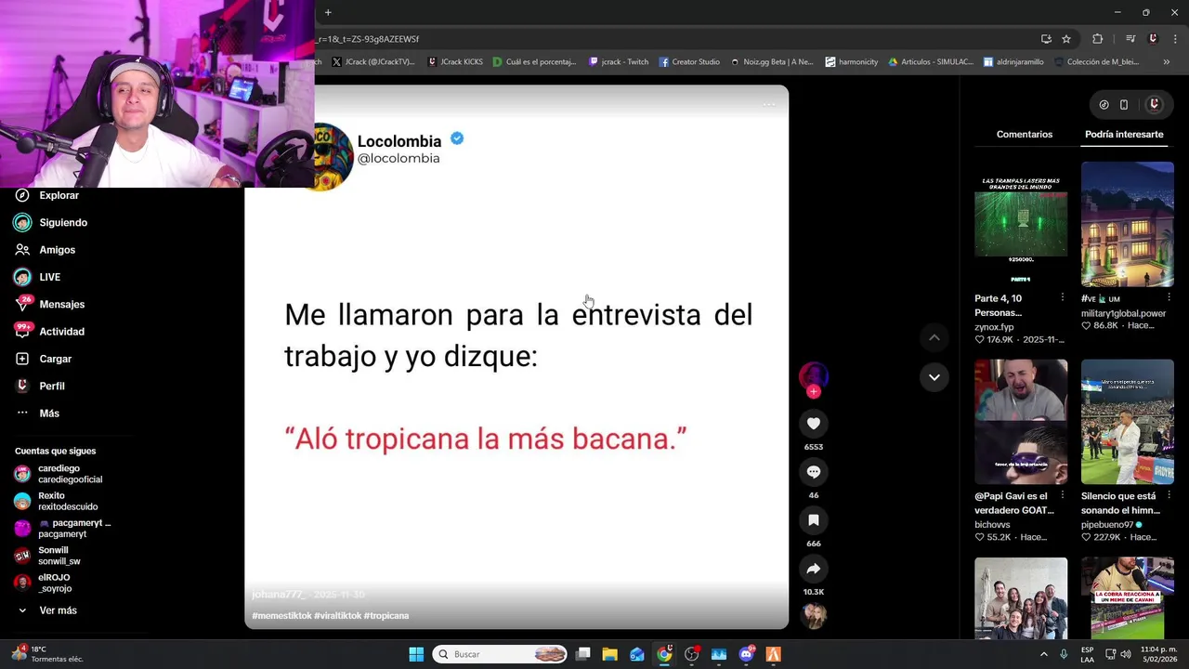This screenshot has height=669, width=1189.
Task: Go to previous video with up chevron
Action: (x=934, y=337)
